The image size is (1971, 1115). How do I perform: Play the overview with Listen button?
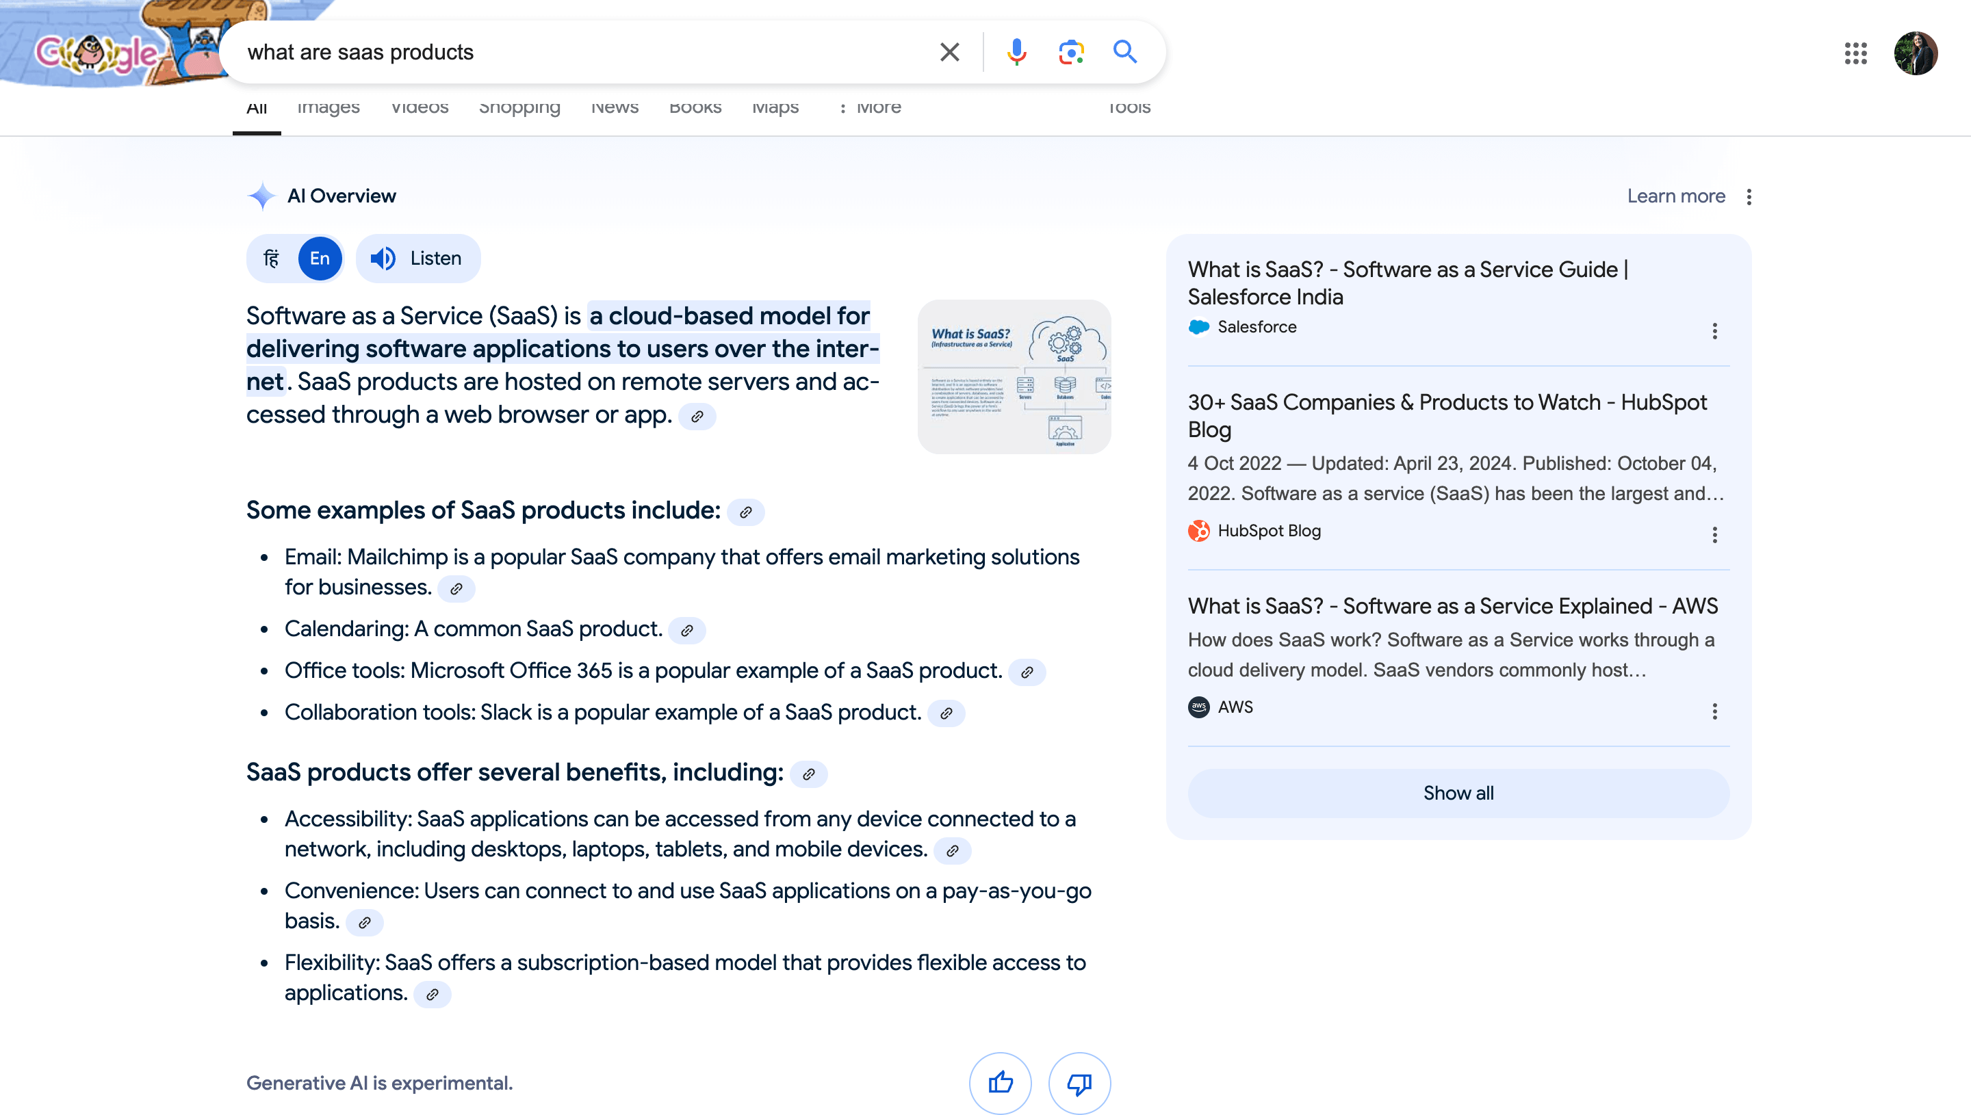tap(418, 259)
